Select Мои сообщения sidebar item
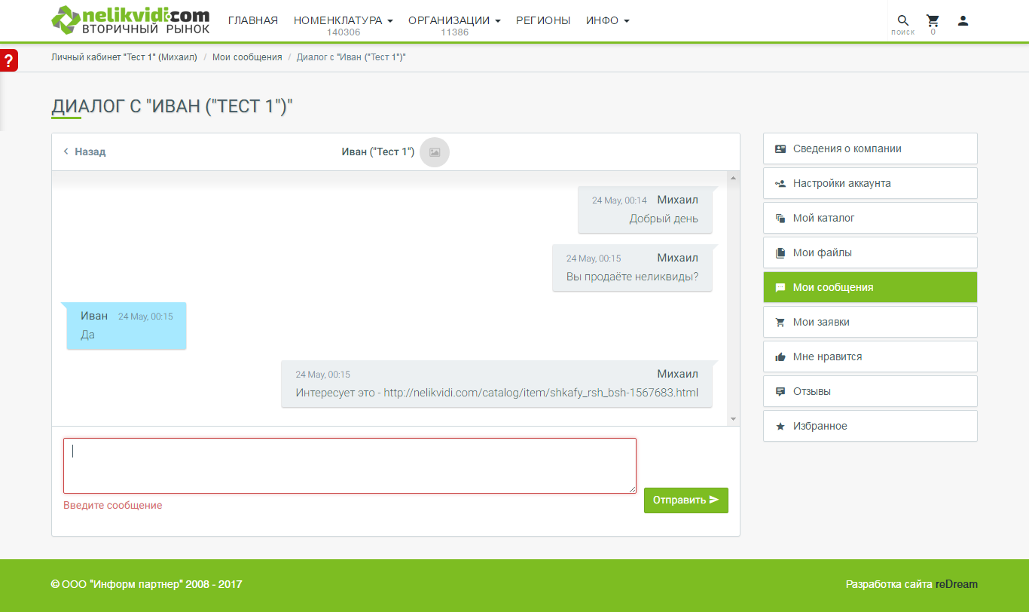The width and height of the screenshot is (1029, 612). pyautogui.click(x=870, y=287)
